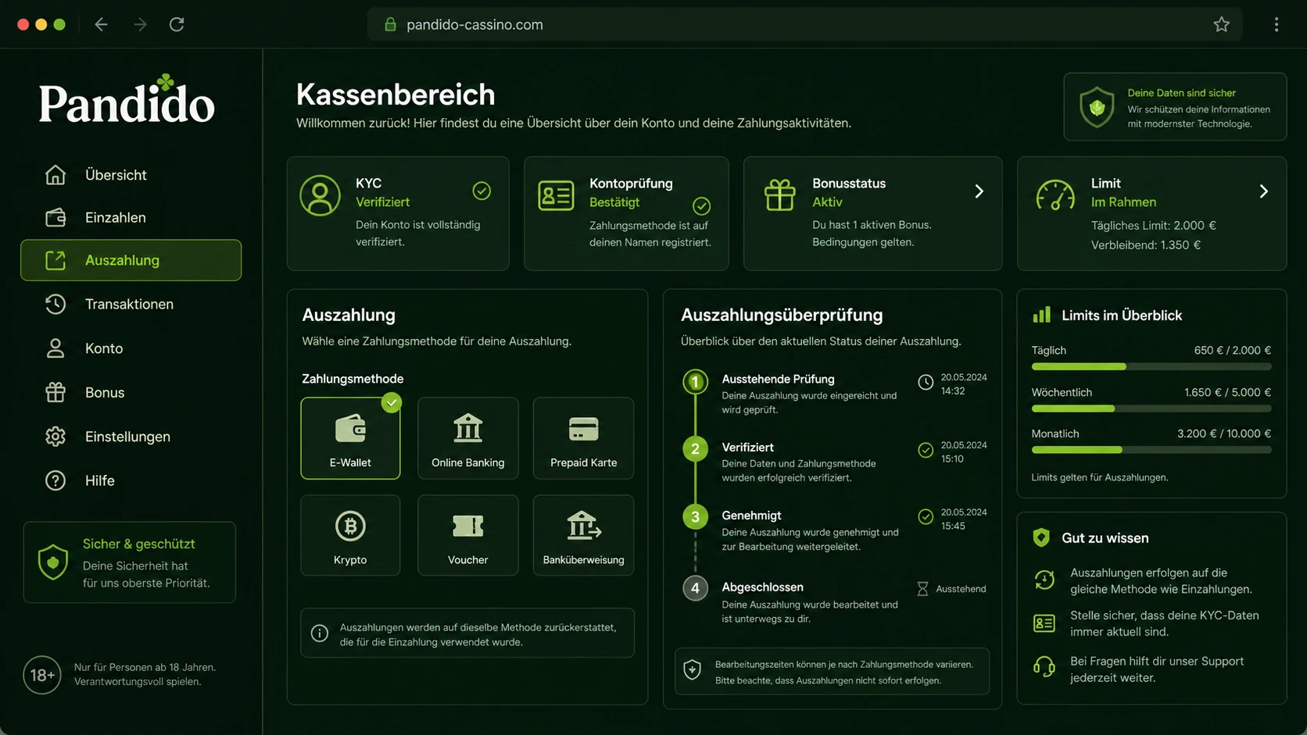
Task: Open Transaktionen in the sidebar menu
Action: click(x=131, y=304)
